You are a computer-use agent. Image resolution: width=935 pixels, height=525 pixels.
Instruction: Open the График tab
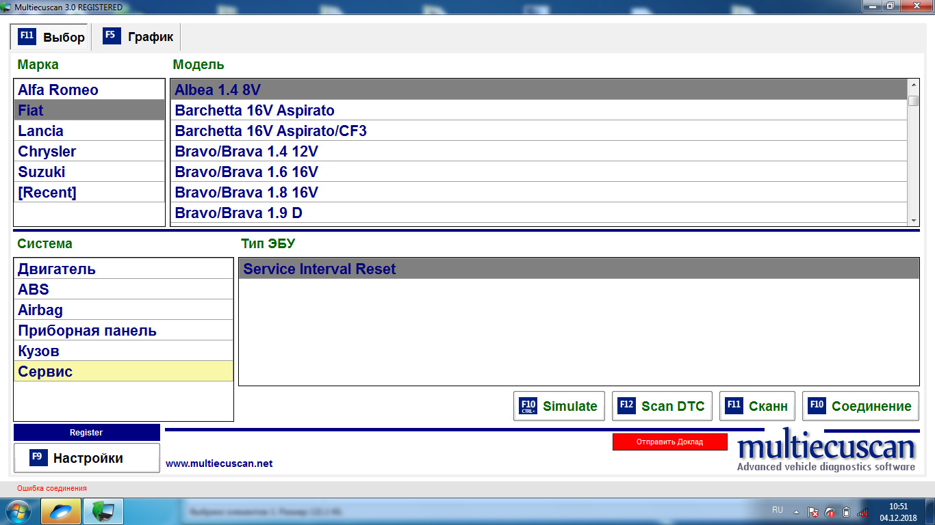pos(138,37)
